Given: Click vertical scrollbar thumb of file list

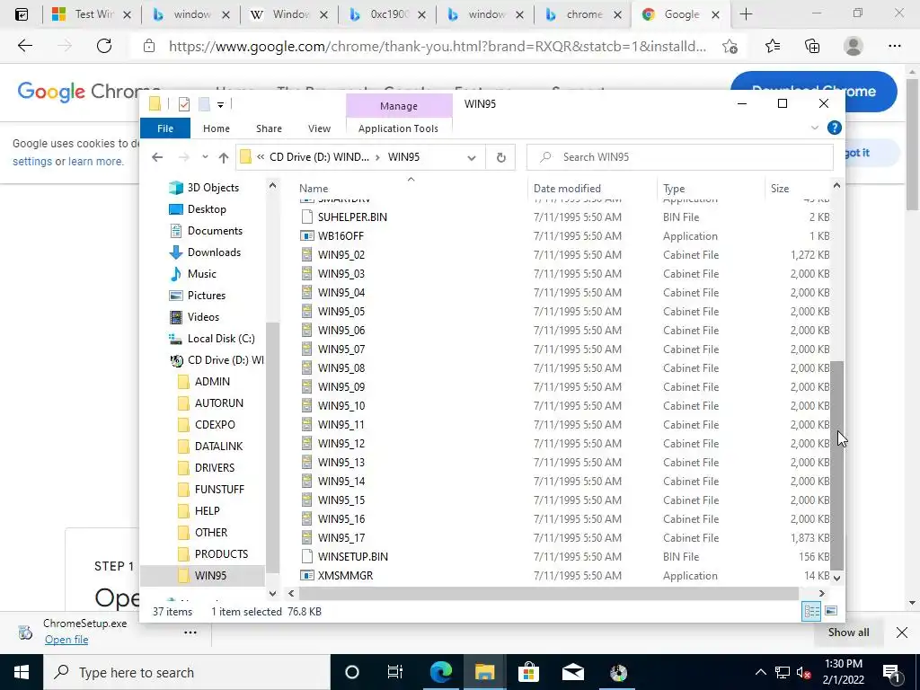Looking at the screenshot, I should coord(836,465).
